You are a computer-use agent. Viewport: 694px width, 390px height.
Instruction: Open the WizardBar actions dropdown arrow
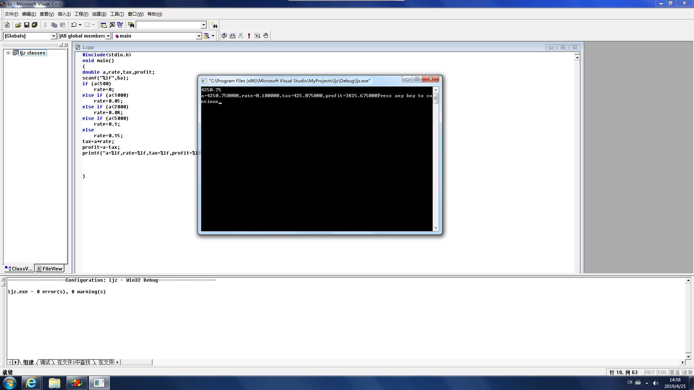pyautogui.click(x=213, y=36)
